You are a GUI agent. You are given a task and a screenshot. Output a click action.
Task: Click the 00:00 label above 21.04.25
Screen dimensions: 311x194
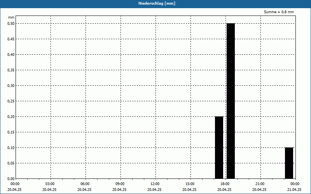coord(295,184)
